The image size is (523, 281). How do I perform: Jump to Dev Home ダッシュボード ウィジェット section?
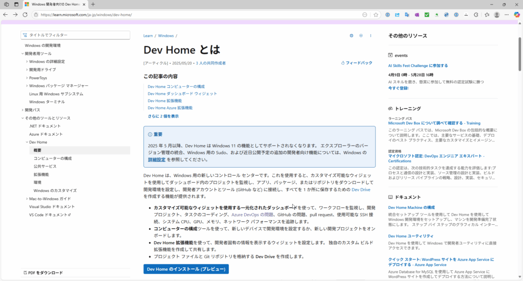[182, 94]
